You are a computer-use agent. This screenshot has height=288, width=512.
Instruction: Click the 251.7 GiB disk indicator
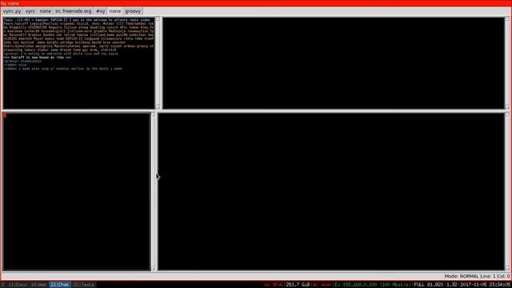click(298, 285)
